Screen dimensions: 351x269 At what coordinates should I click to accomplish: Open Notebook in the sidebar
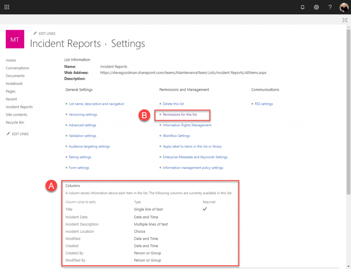[14, 84]
